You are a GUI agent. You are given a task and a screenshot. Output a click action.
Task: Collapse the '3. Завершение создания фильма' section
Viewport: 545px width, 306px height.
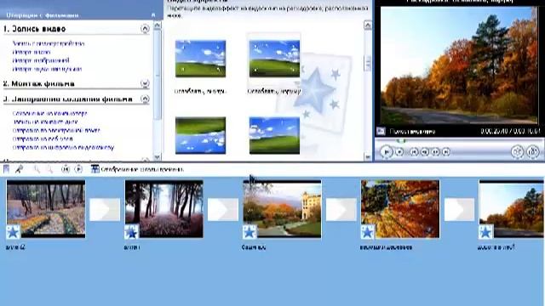coord(145,99)
